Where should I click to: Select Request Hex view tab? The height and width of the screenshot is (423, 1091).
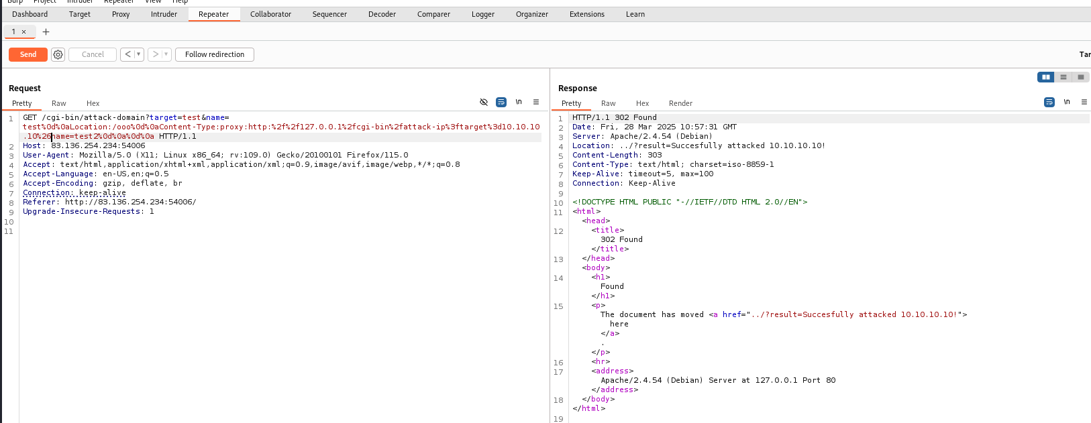[93, 103]
